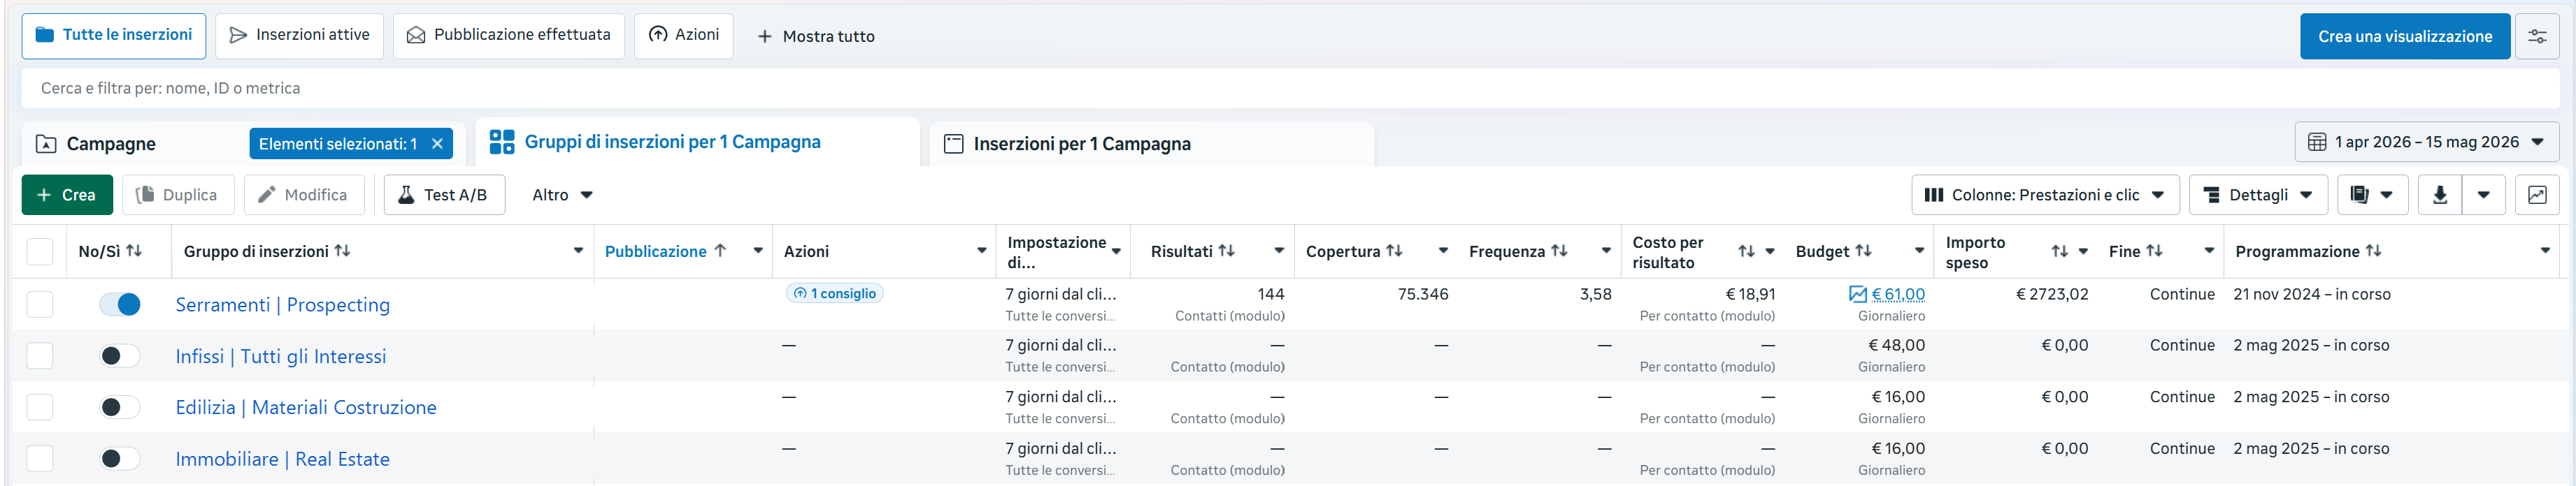Toggle off the Serramenti | Prospecting ad set

(120, 304)
